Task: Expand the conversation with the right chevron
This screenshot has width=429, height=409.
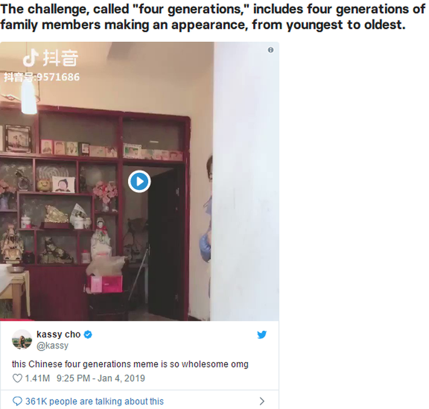Action: [262, 401]
